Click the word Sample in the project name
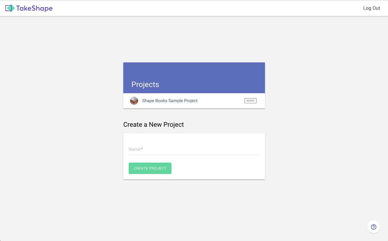The image size is (388, 241). pos(175,101)
